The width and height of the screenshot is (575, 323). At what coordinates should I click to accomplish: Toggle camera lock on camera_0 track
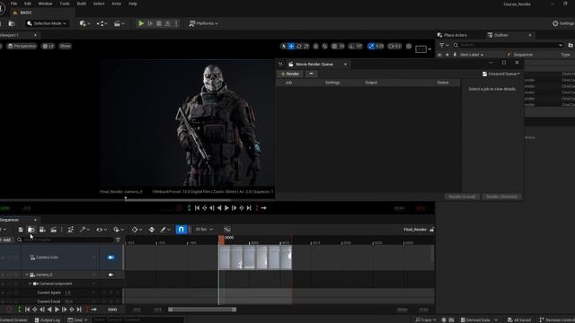(x=111, y=275)
